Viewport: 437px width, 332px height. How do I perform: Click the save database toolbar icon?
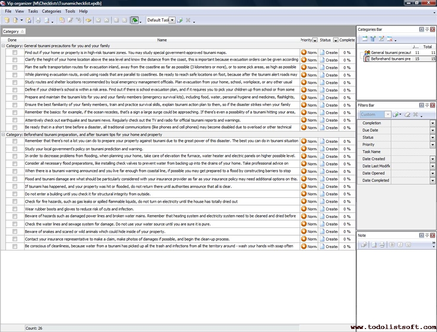click(29, 20)
